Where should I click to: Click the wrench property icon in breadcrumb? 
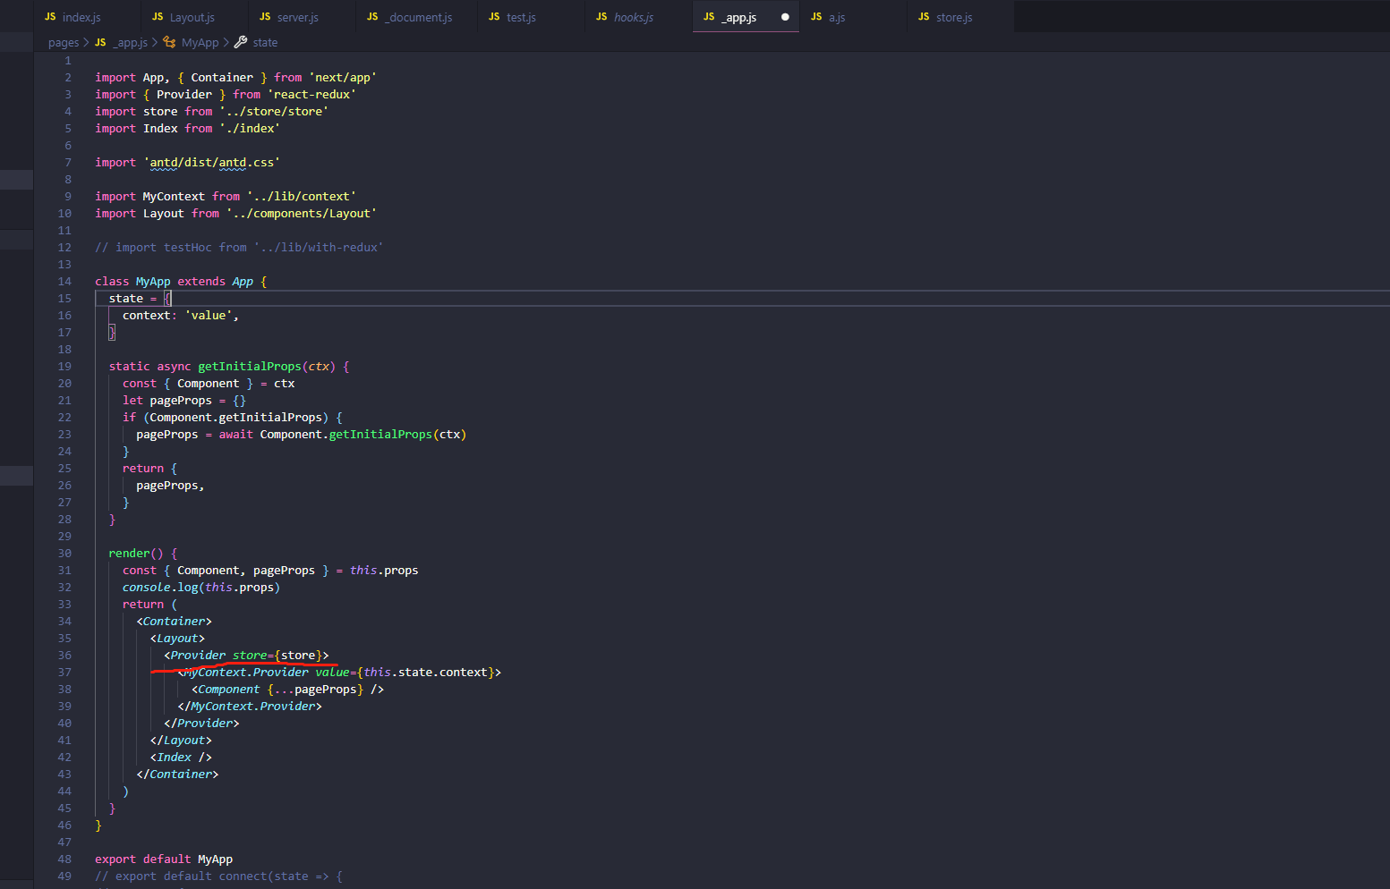pos(241,42)
